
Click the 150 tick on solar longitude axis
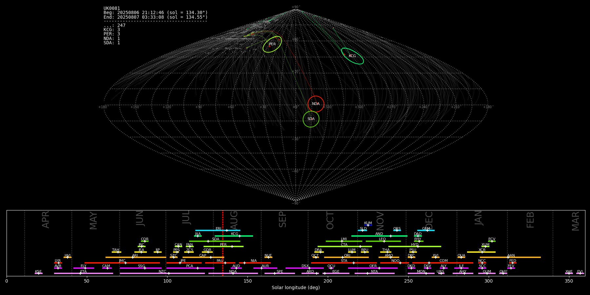(247, 281)
